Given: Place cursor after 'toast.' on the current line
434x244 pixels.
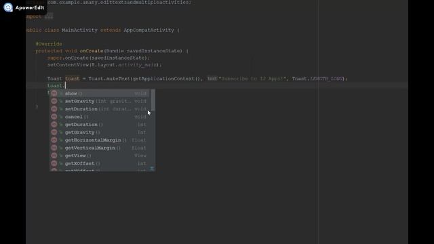Looking at the screenshot, I should 65,85.
